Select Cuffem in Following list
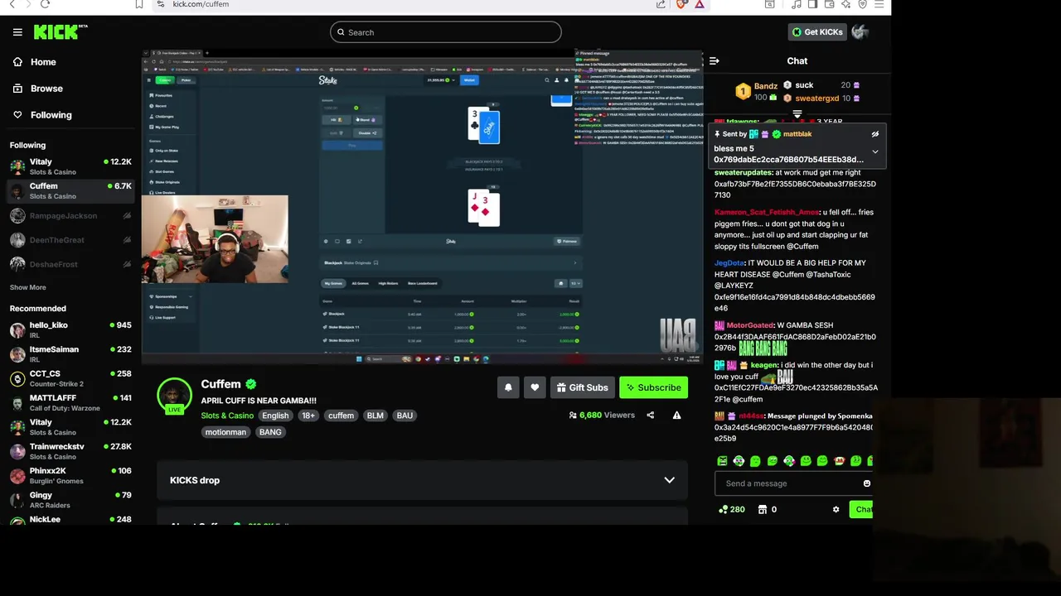The width and height of the screenshot is (1061, 596). [70, 191]
